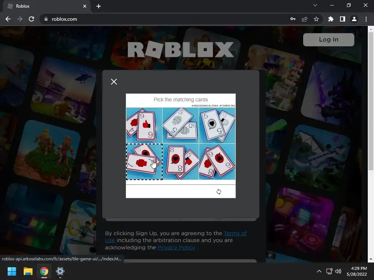Image resolution: width=374 pixels, height=280 pixels.
Task: Go back with the browser back arrow
Action: pyautogui.click(x=8, y=19)
